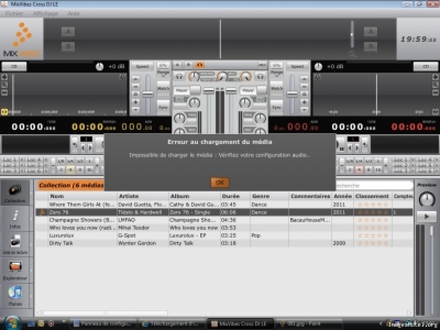Select loop size 4 on the left deck
This screenshot has height=330, width=440.
coord(70,169)
